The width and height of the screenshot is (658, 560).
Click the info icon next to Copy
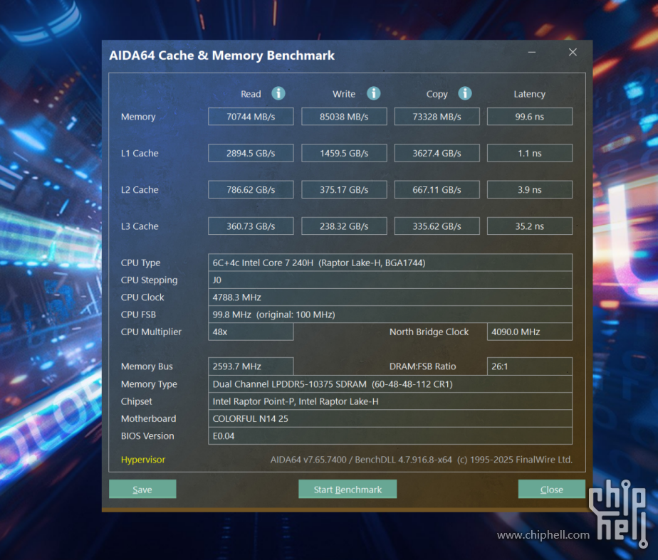coord(464,93)
